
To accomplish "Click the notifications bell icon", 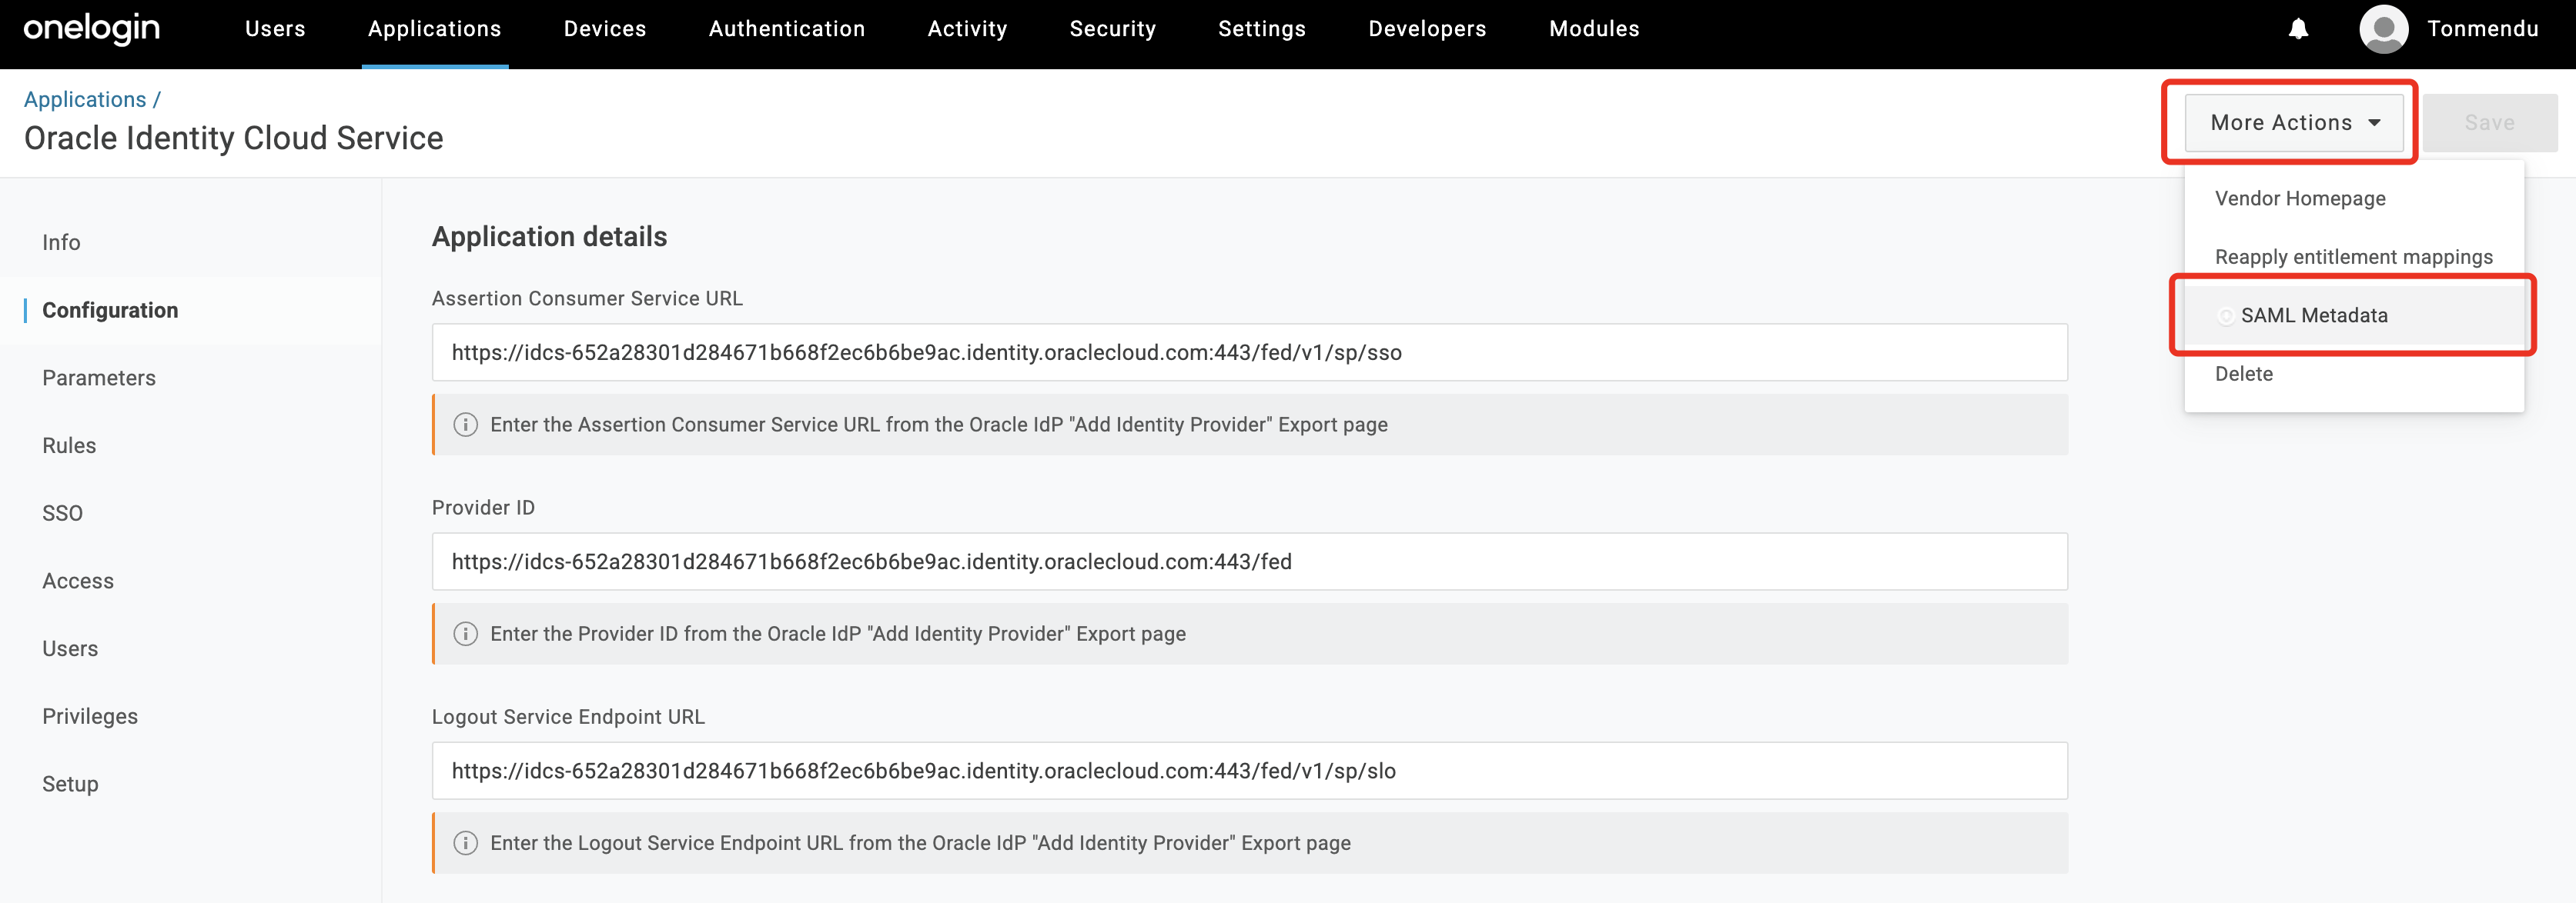I will click(2298, 29).
